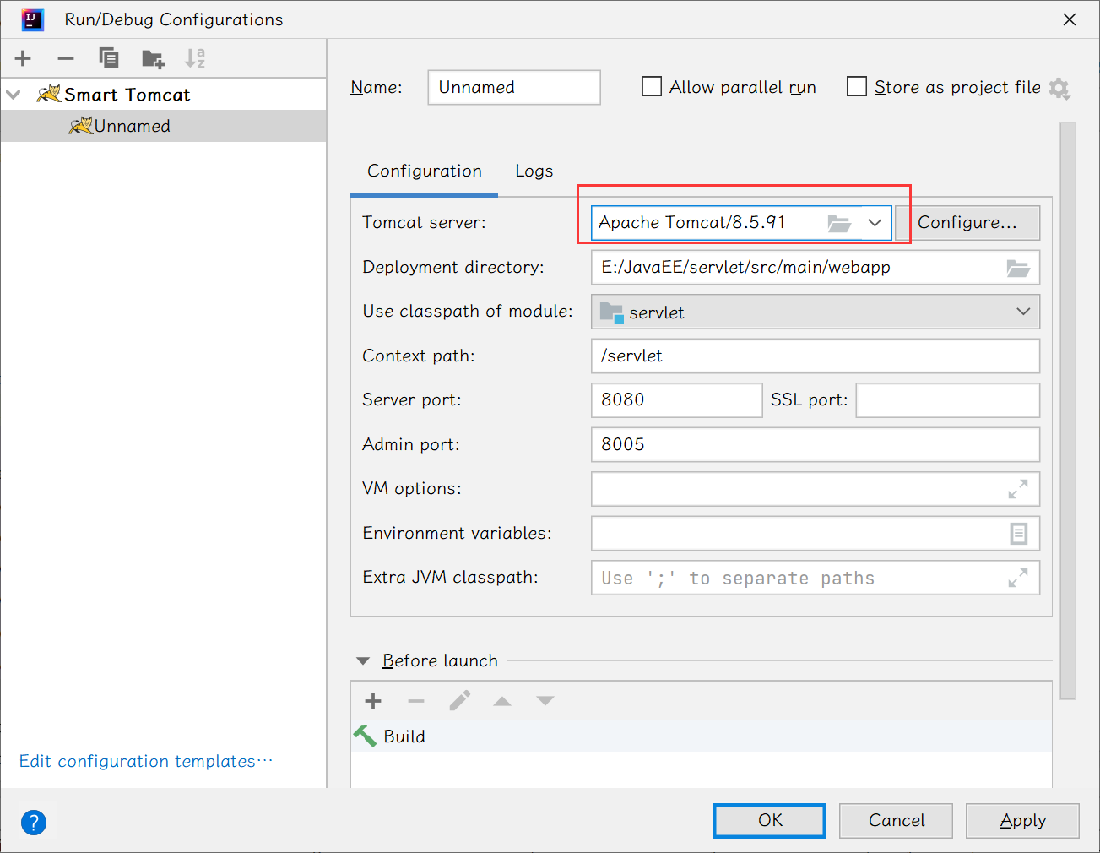This screenshot has height=853, width=1100.
Task: Switch to the Logs tab
Action: (534, 171)
